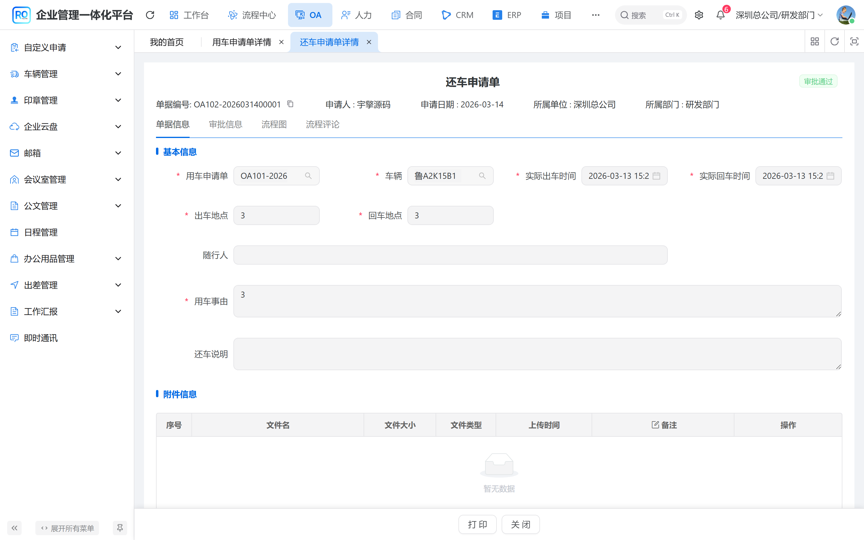This screenshot has height=540, width=864.
Task: Go to the 流程中心 module
Action: 252,15
